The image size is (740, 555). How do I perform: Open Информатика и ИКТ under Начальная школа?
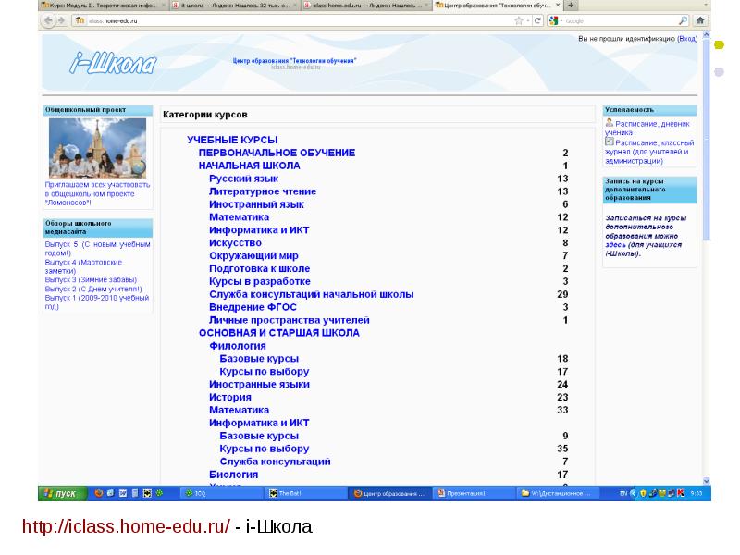tap(260, 230)
